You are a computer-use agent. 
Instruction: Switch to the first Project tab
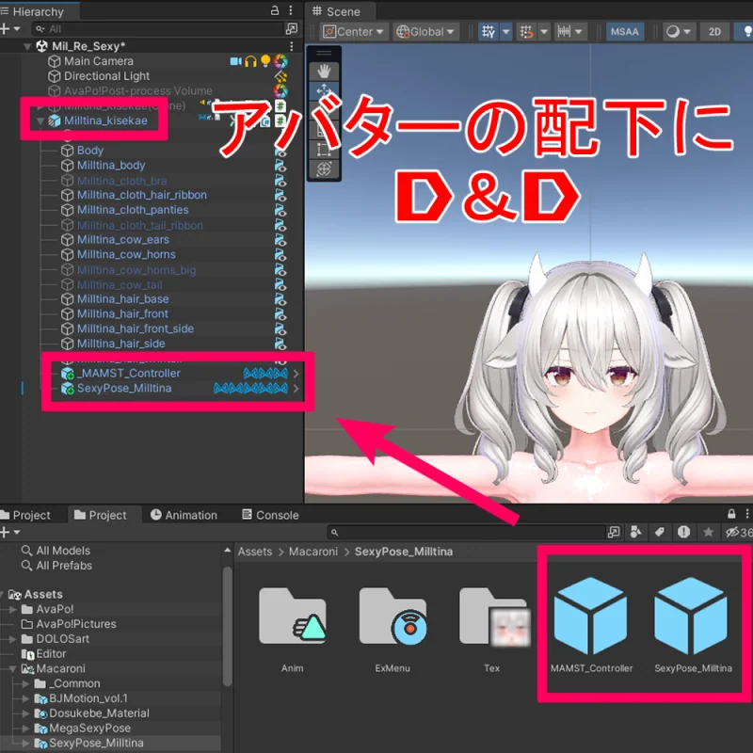tap(25, 515)
